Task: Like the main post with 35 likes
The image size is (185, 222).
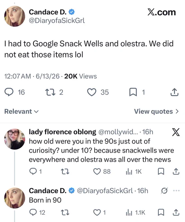Action: (x=92, y=92)
